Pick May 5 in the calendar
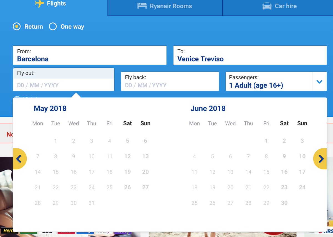The height and width of the screenshot is (237, 333). (127, 141)
